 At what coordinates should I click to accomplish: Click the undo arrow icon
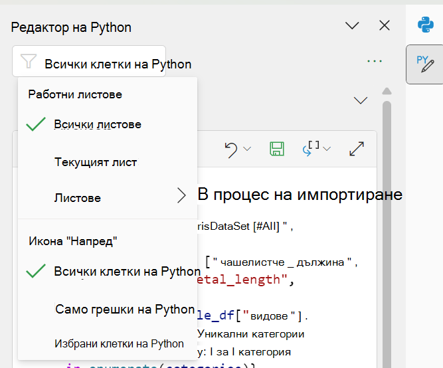(x=231, y=149)
